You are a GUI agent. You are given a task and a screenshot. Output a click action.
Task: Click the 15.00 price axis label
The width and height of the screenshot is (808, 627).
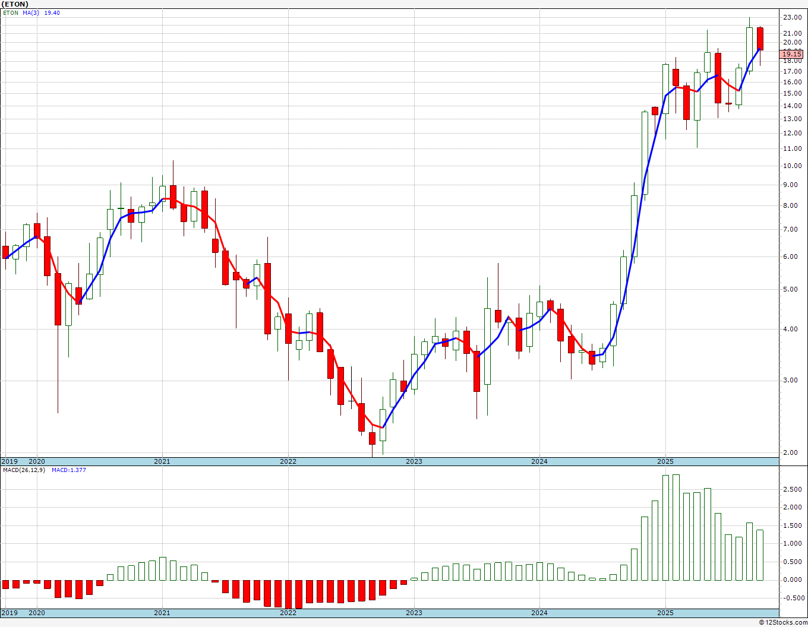tap(793, 93)
